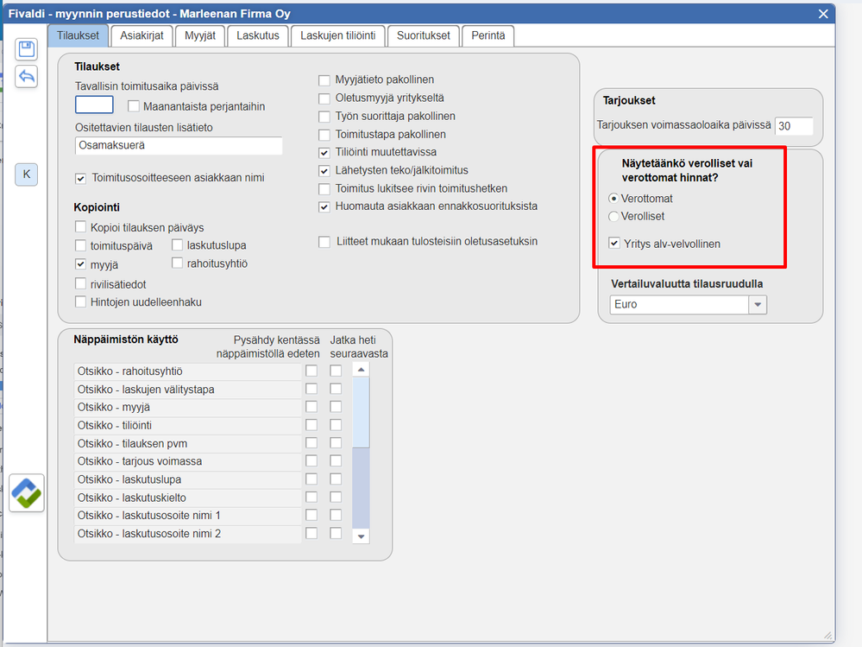Screen dimensions: 862x647
Task: Click the undo back-arrow icon
Action: [x=27, y=76]
